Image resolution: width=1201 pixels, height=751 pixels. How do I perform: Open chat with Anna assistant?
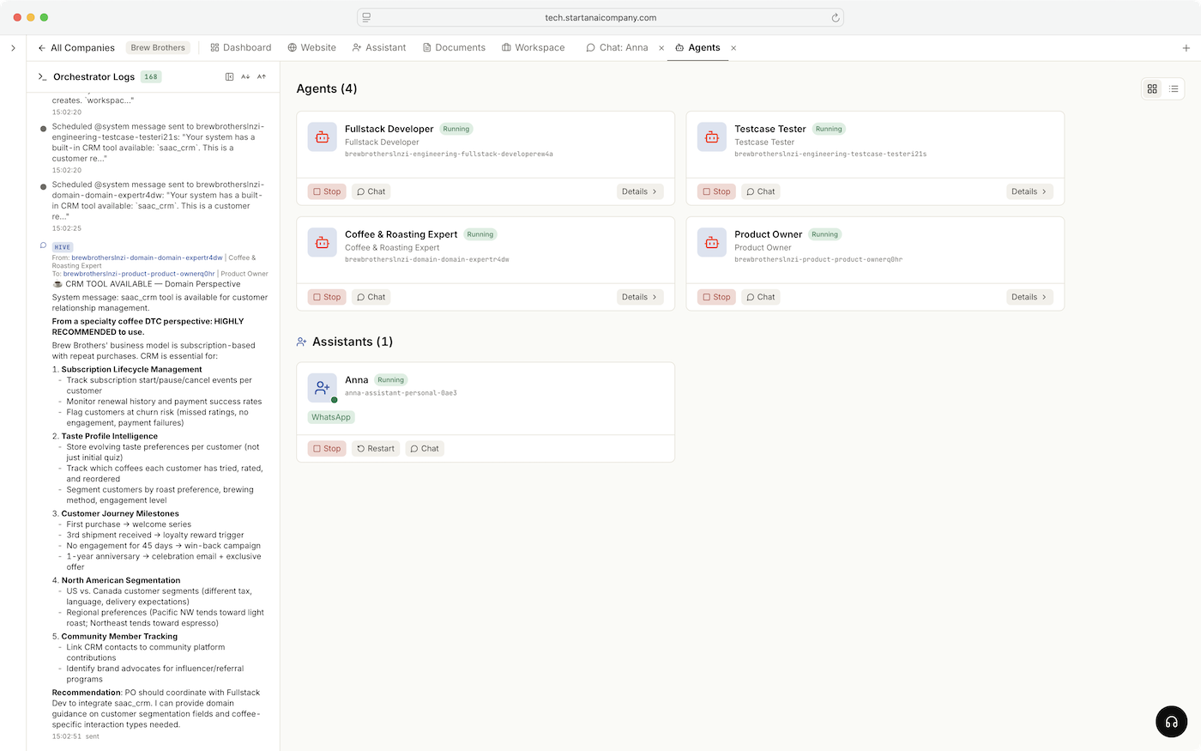425,449
